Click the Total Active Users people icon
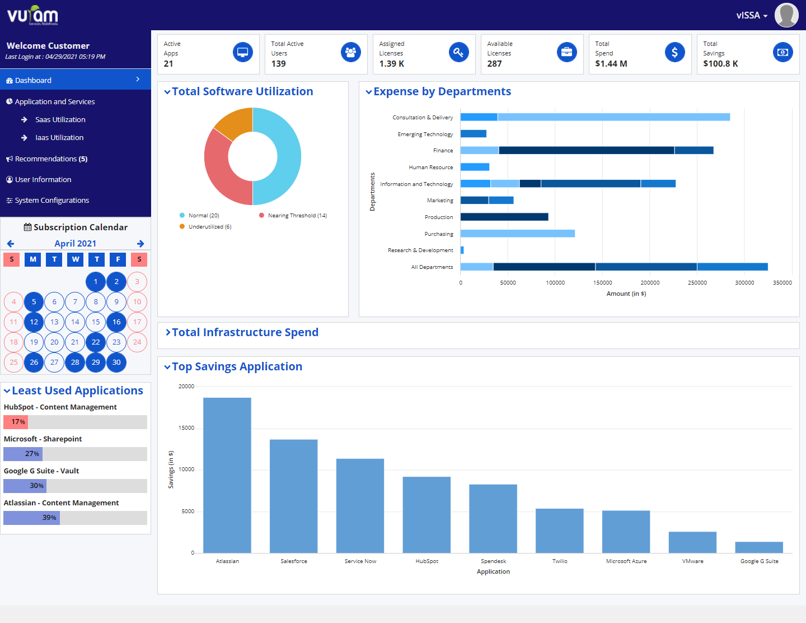Screen dimensions: 806x623 pyautogui.click(x=350, y=52)
